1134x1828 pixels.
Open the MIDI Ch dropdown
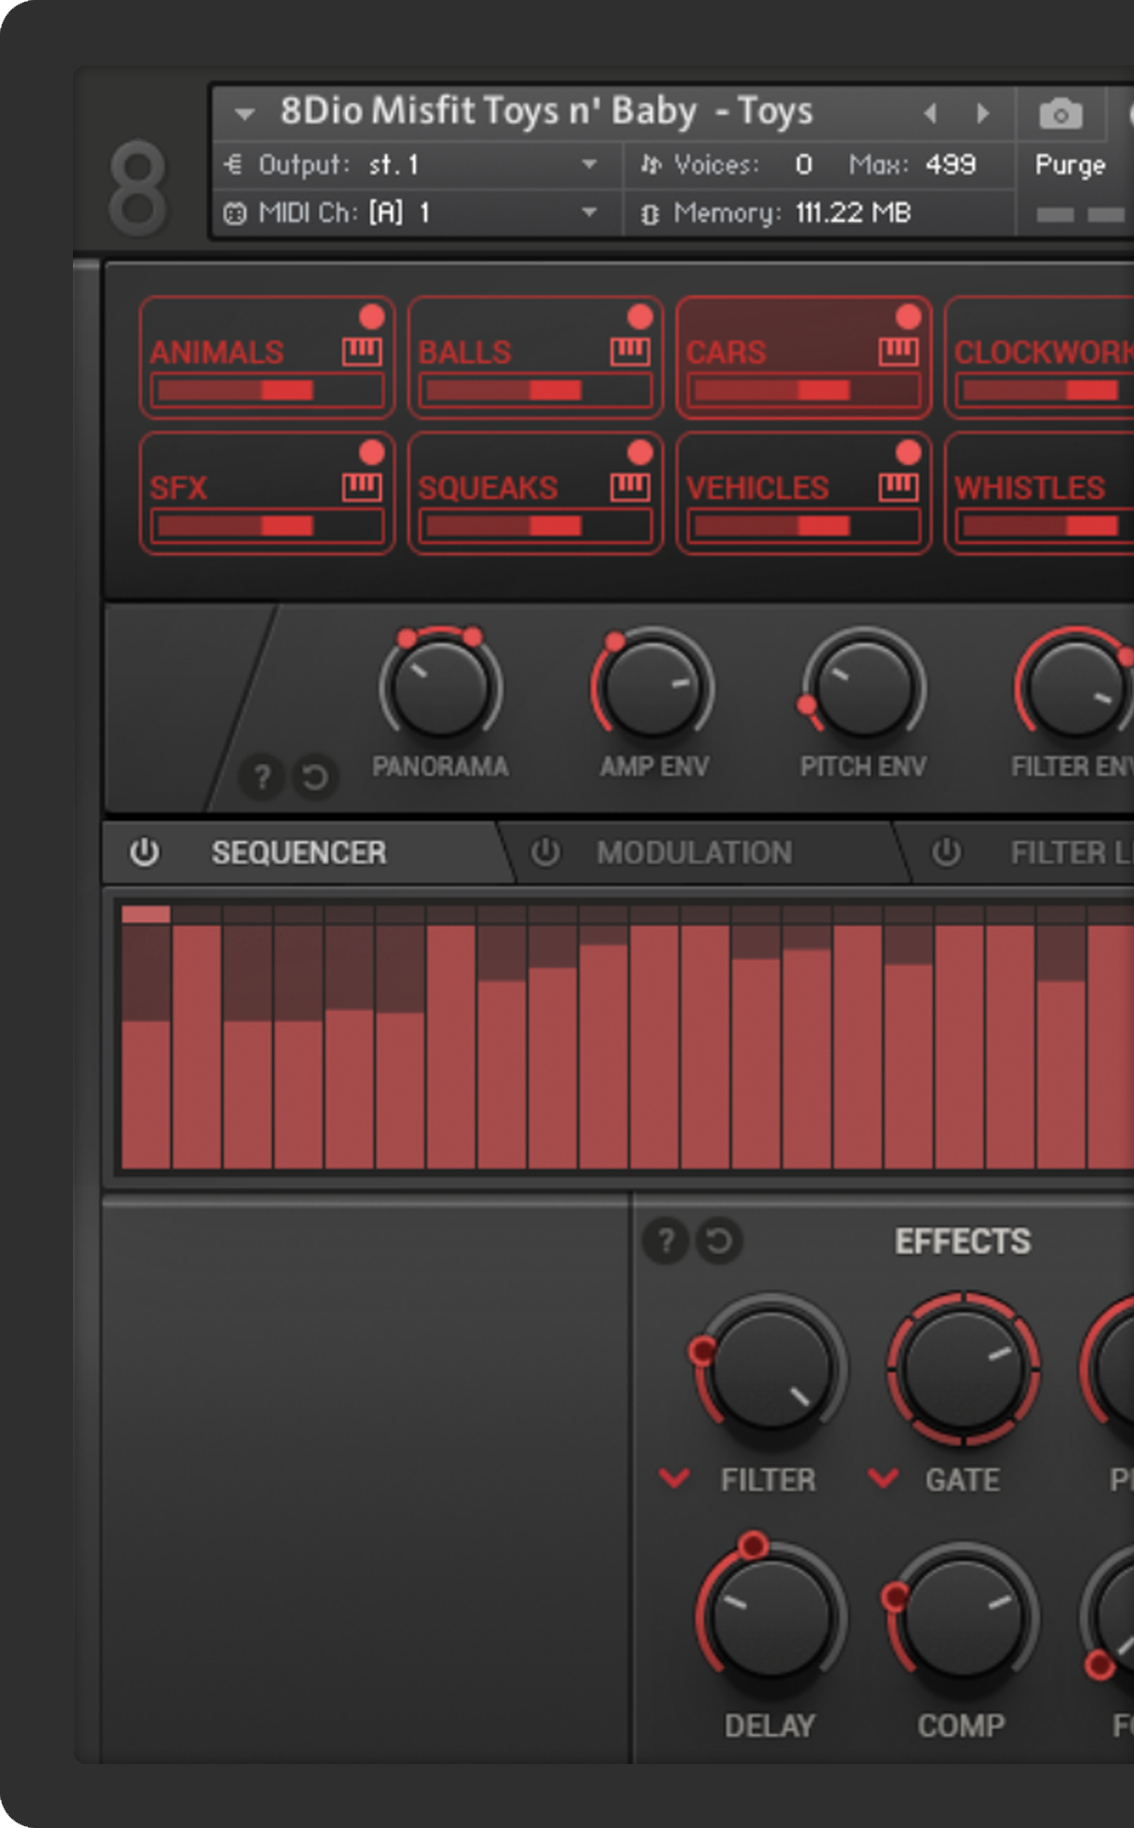pyautogui.click(x=589, y=213)
